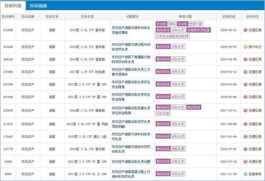
Task: Click the 投诉状态 column header
Action: [253, 17]
